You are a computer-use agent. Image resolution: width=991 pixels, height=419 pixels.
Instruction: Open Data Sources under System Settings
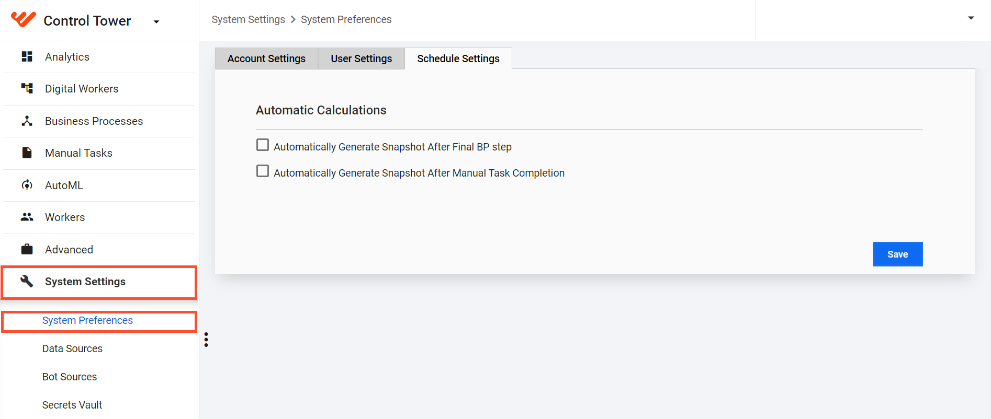click(72, 348)
